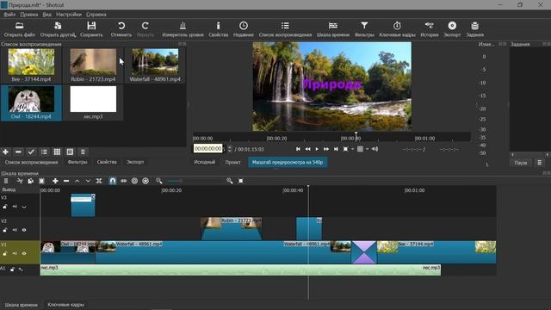Zoom in the timeline with magnifier

[230, 181]
